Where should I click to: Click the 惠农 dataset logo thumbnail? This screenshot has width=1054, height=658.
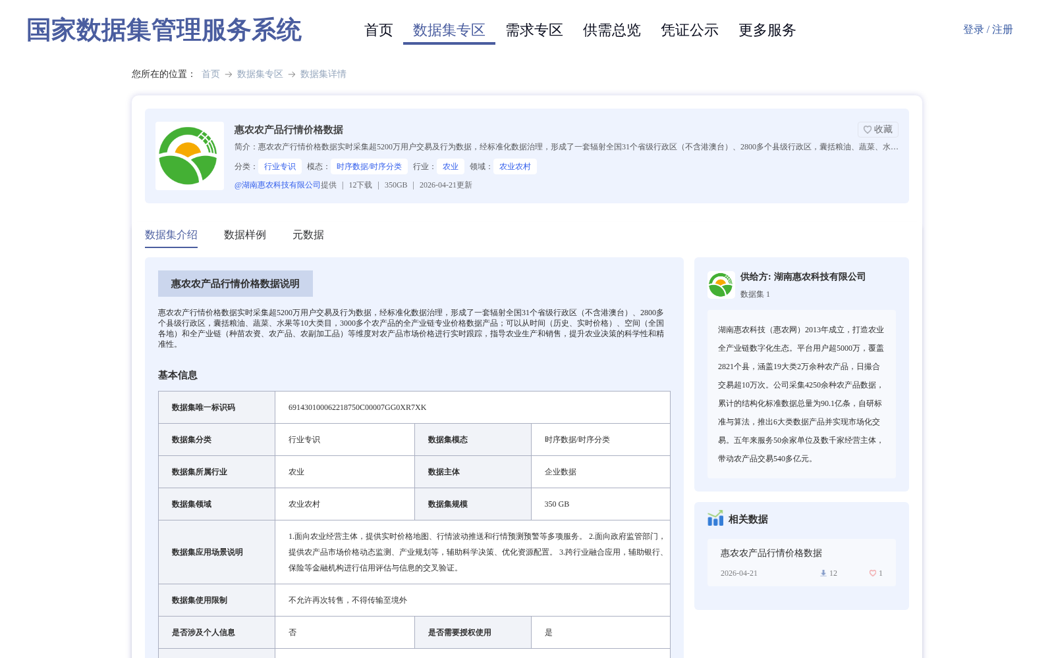190,156
